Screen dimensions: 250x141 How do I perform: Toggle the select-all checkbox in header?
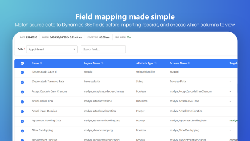pos(22,63)
